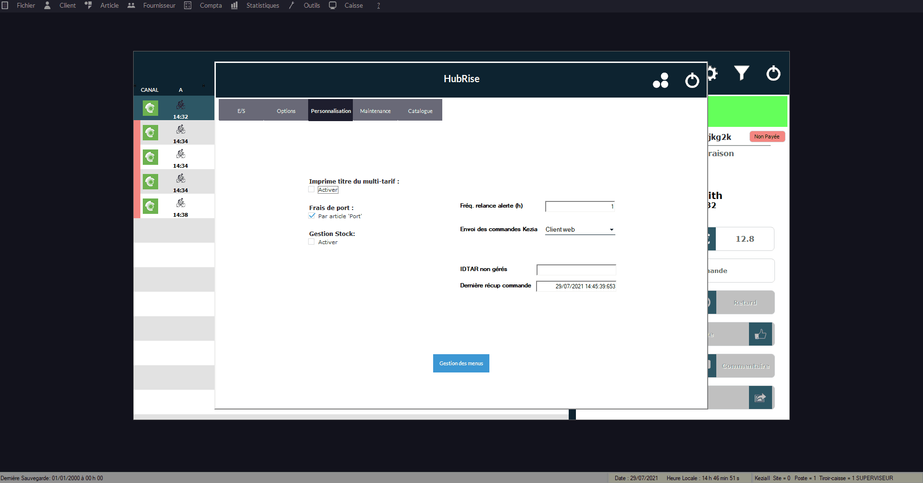Click the cyclist delivery icon at 14:32
This screenshot has height=483, width=923.
pos(181,105)
